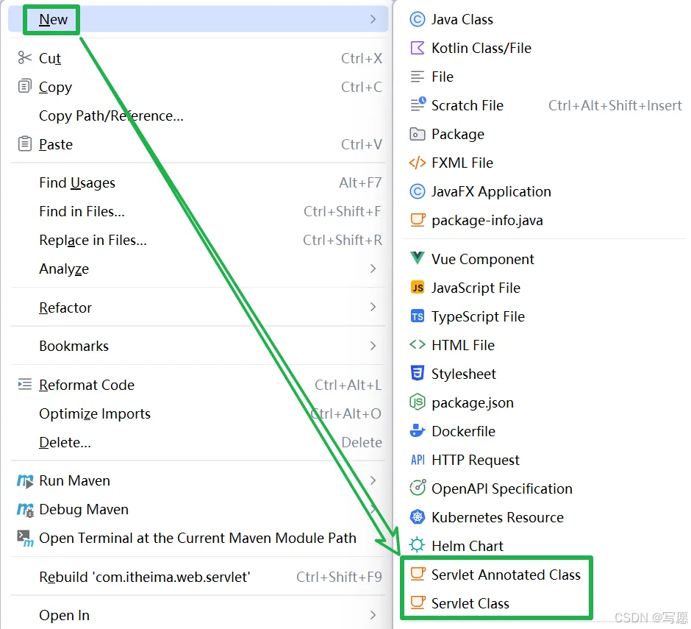Click the JavaScript File JS icon

tap(417, 288)
